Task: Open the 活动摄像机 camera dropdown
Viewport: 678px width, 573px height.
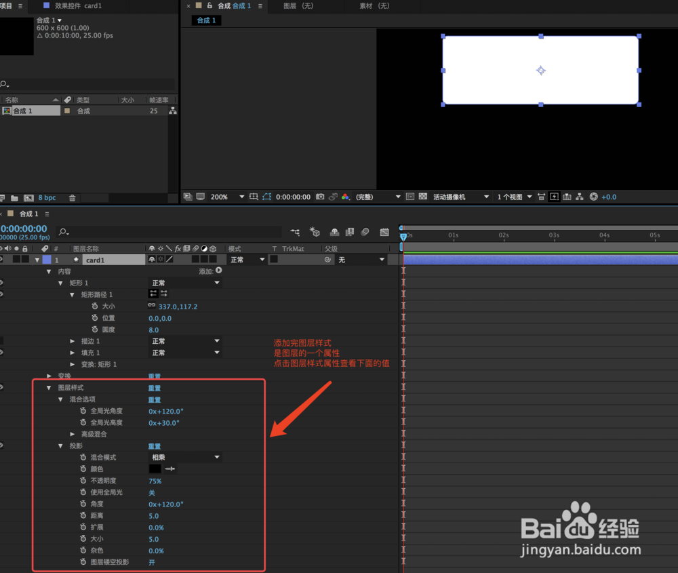Action: 460,197
